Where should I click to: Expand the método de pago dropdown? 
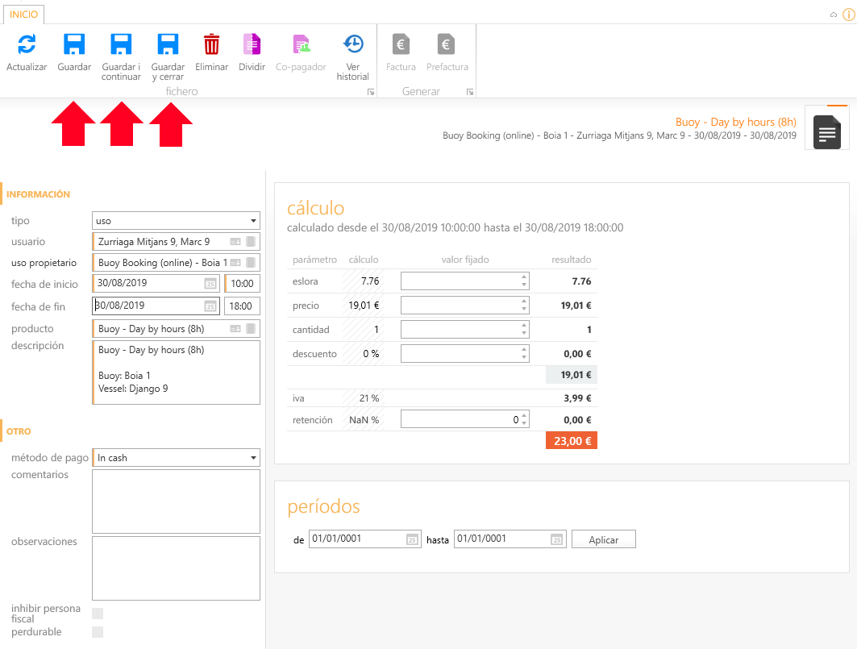254,458
